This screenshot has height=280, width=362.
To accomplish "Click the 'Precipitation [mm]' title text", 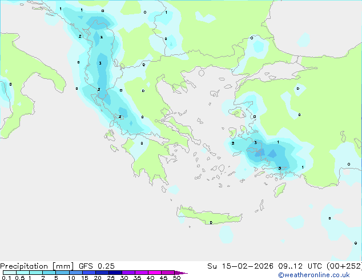I will pos(37,266).
